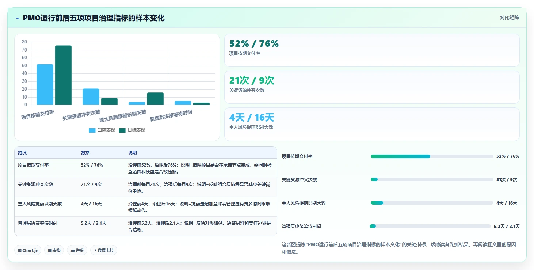This screenshot has width=534, height=270.
Task: Click the light blue 关键资源冲突次数 bar in chart
Action: (91, 97)
